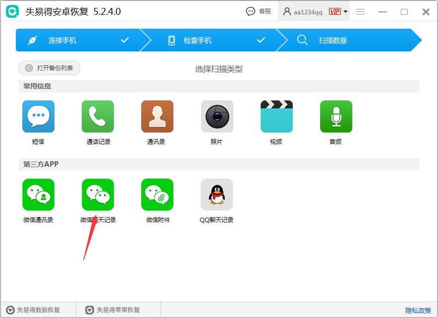Open the hamburger main menu

(360, 11)
